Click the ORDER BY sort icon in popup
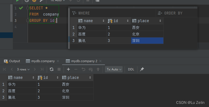Image resolution: width=209 pixels, height=107 pixels. (160, 13)
